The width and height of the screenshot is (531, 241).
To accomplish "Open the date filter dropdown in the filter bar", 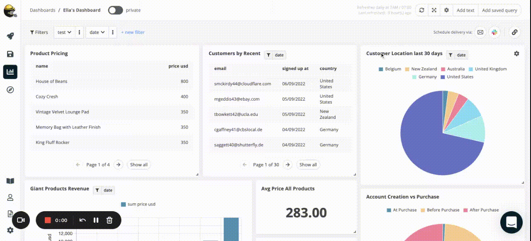I will [97, 32].
